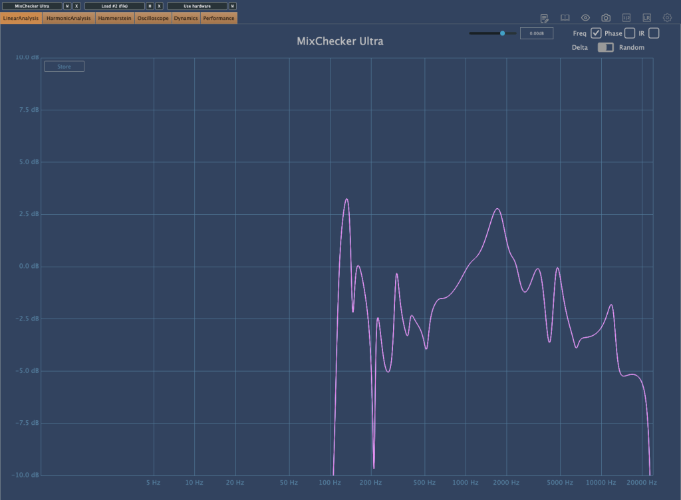This screenshot has width=681, height=500.
Task: Switch to the HarmonicAnalysis tab
Action: pyautogui.click(x=68, y=19)
